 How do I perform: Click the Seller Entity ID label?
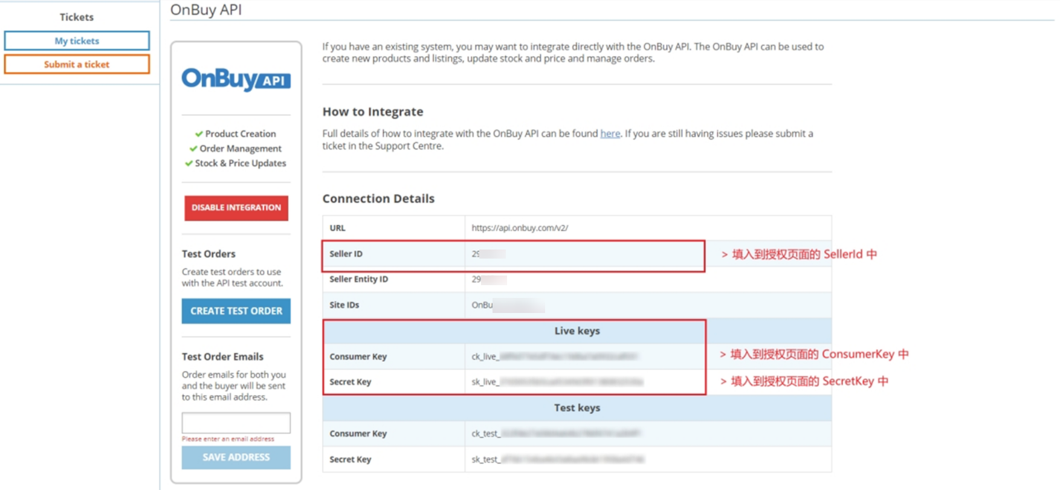click(x=358, y=279)
